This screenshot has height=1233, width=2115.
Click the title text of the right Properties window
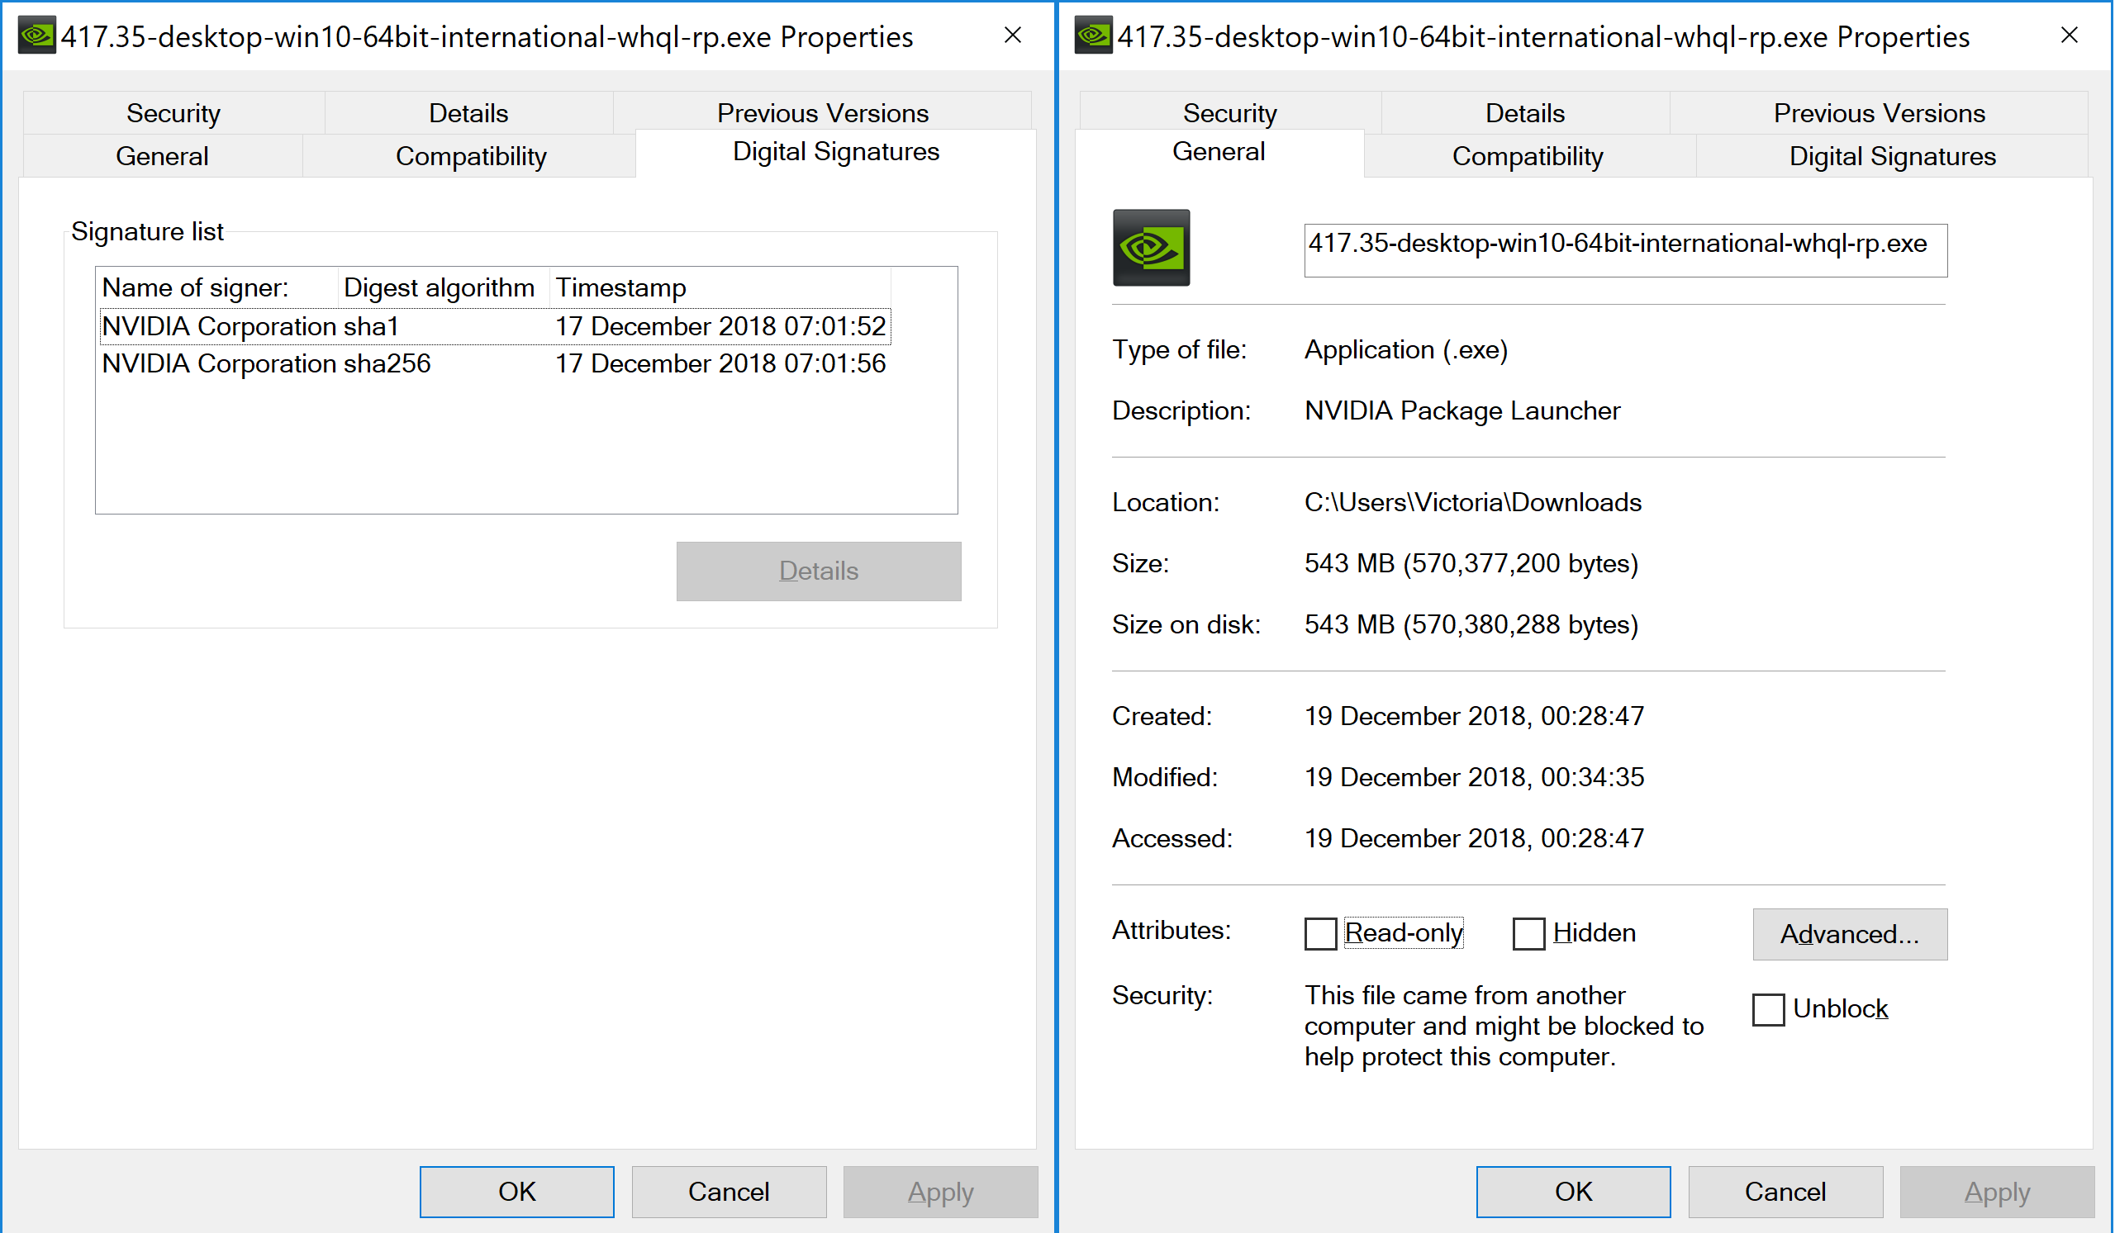[x=1543, y=37]
